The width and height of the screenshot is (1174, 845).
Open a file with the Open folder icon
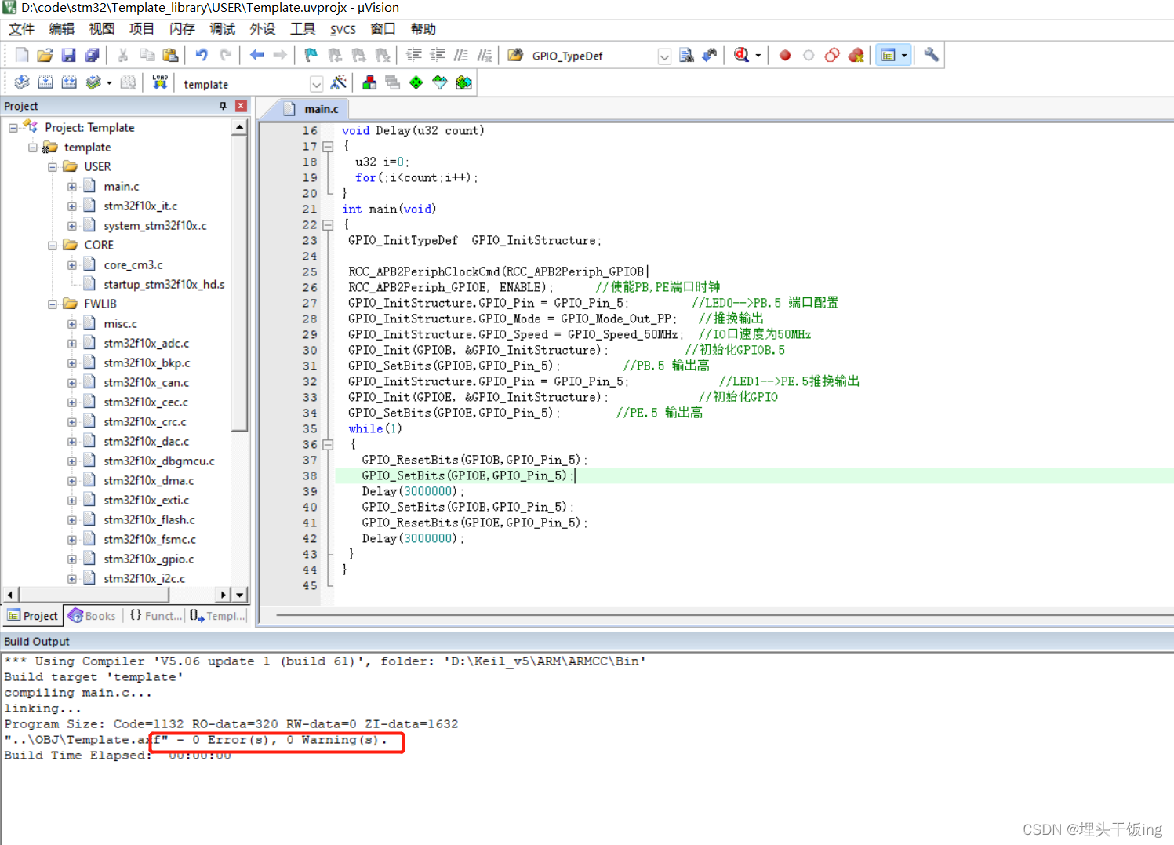pyautogui.click(x=45, y=55)
